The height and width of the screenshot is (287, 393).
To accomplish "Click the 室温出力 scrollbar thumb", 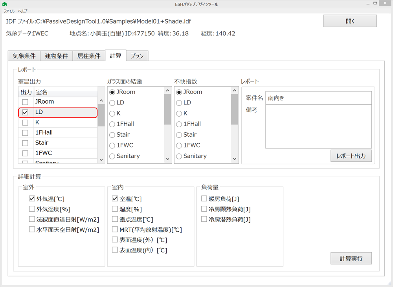I will [101, 115].
